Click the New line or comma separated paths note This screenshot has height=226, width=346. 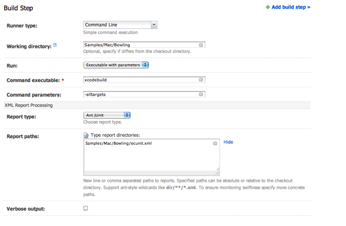[x=194, y=187]
